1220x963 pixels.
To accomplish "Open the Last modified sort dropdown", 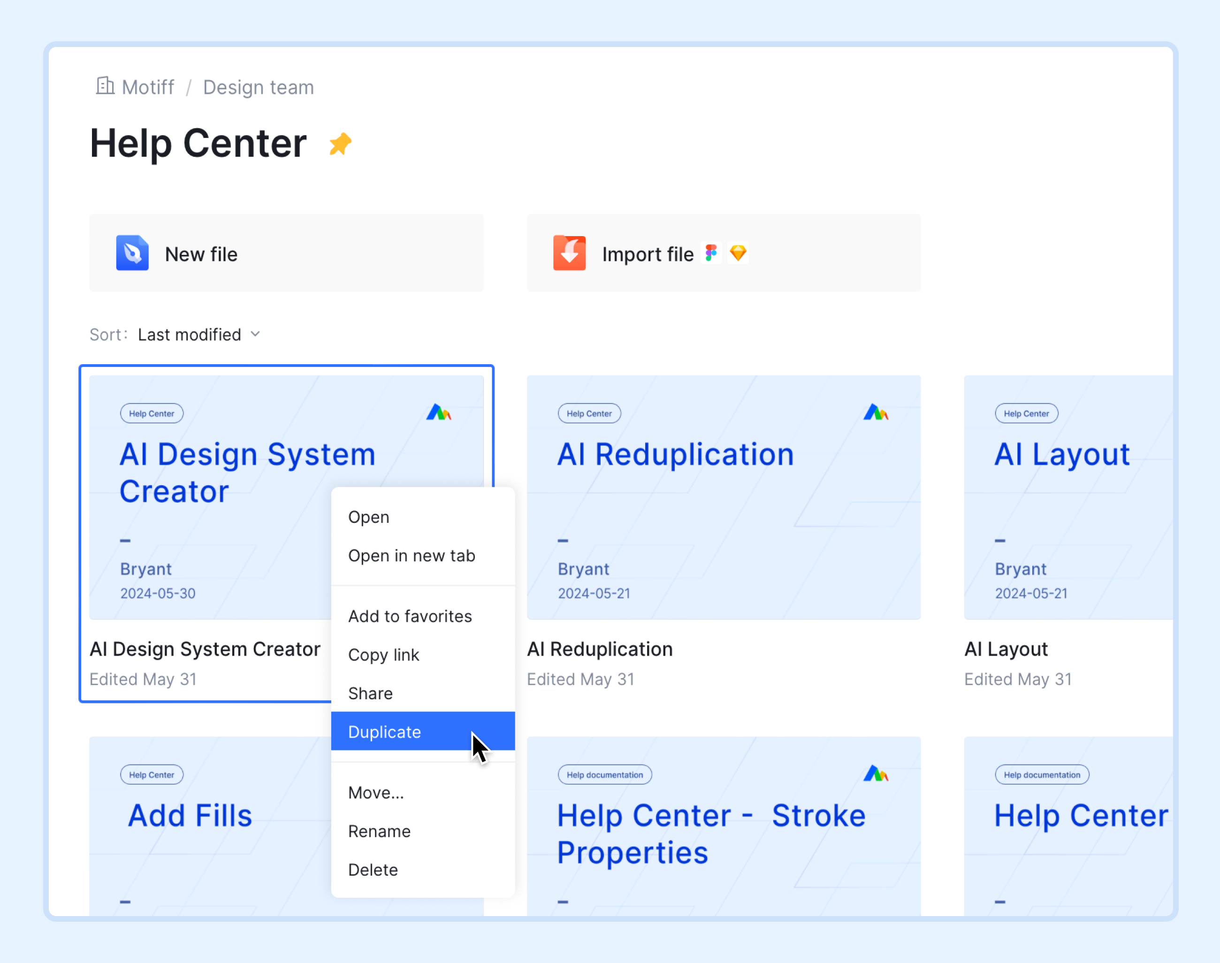I will [x=198, y=334].
